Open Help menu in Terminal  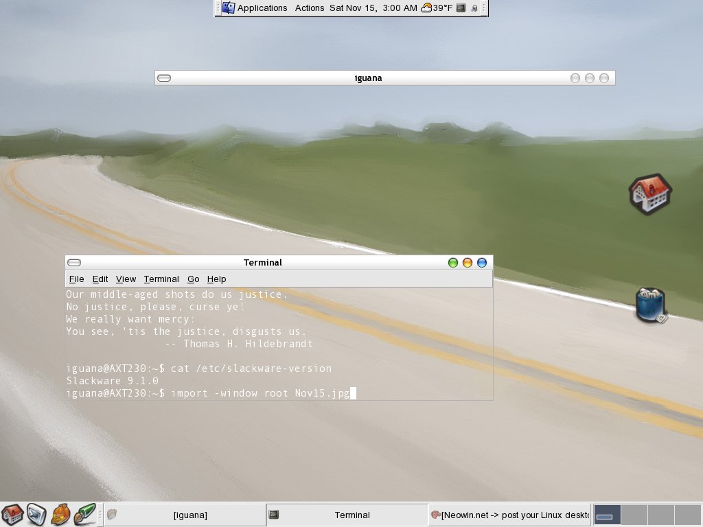click(x=216, y=279)
